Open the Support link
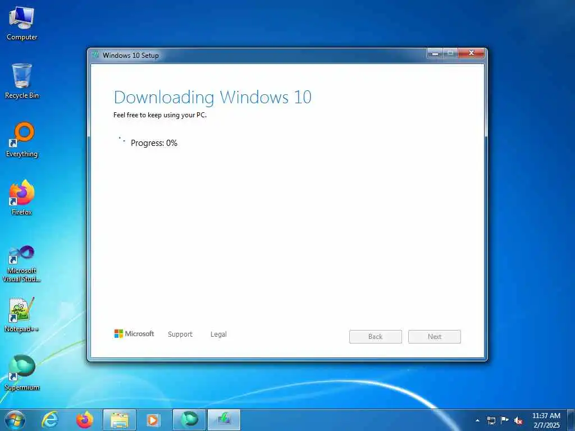Image resolution: width=575 pixels, height=431 pixels. click(x=180, y=334)
